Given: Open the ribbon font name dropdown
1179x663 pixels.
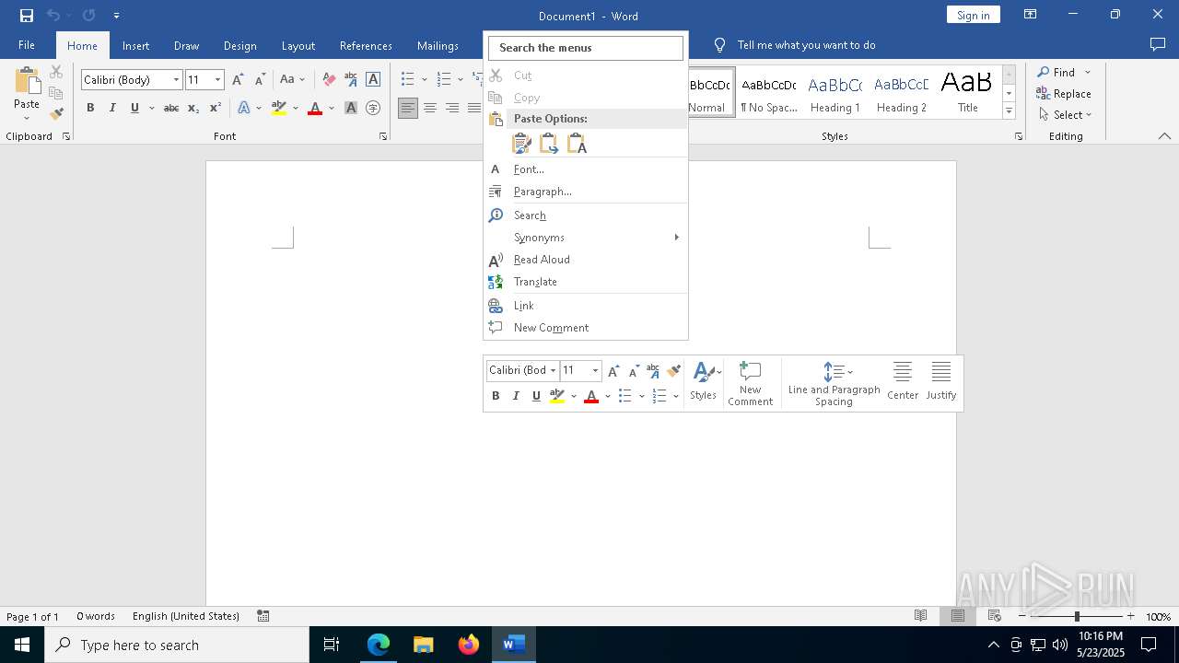Looking at the screenshot, I should (176, 80).
